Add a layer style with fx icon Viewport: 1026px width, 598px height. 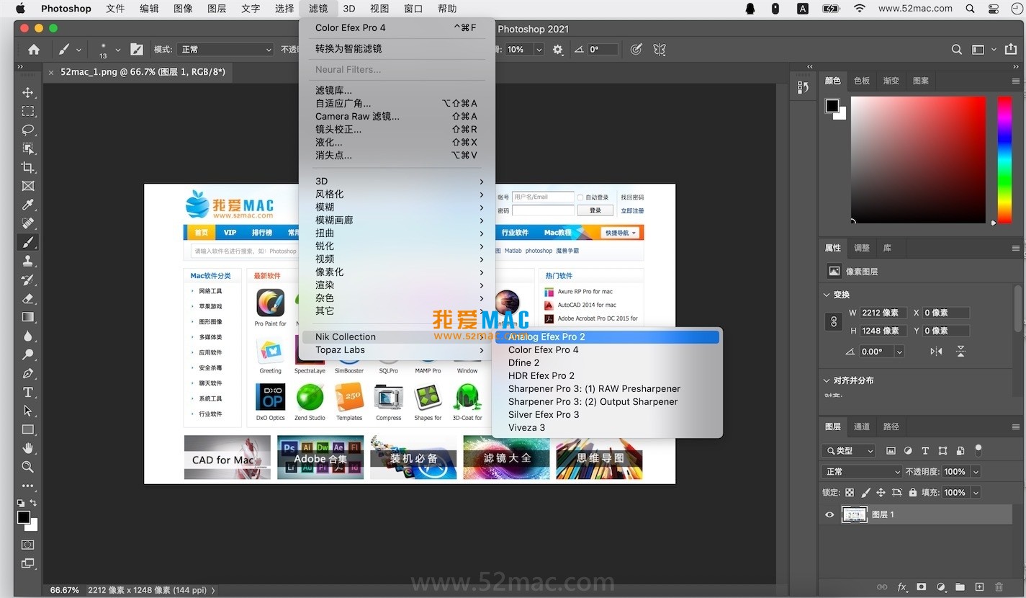point(901,587)
